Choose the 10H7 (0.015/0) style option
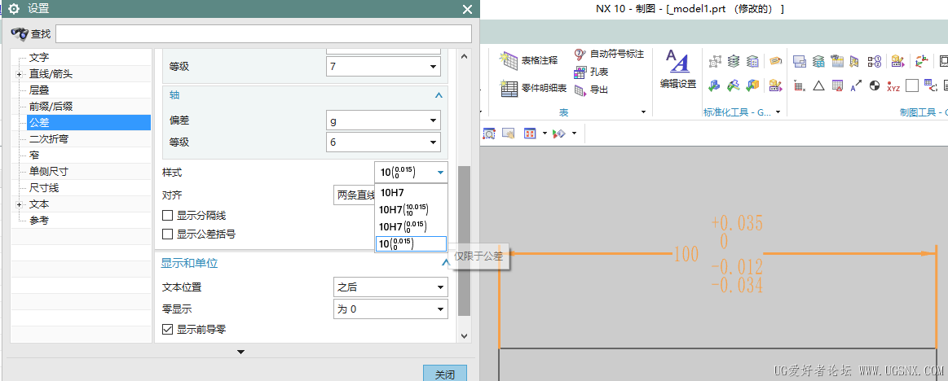The width and height of the screenshot is (948, 381). [411, 226]
